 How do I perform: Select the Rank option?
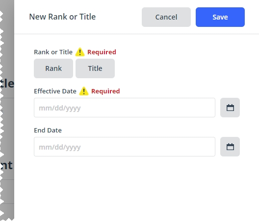[x=53, y=68]
